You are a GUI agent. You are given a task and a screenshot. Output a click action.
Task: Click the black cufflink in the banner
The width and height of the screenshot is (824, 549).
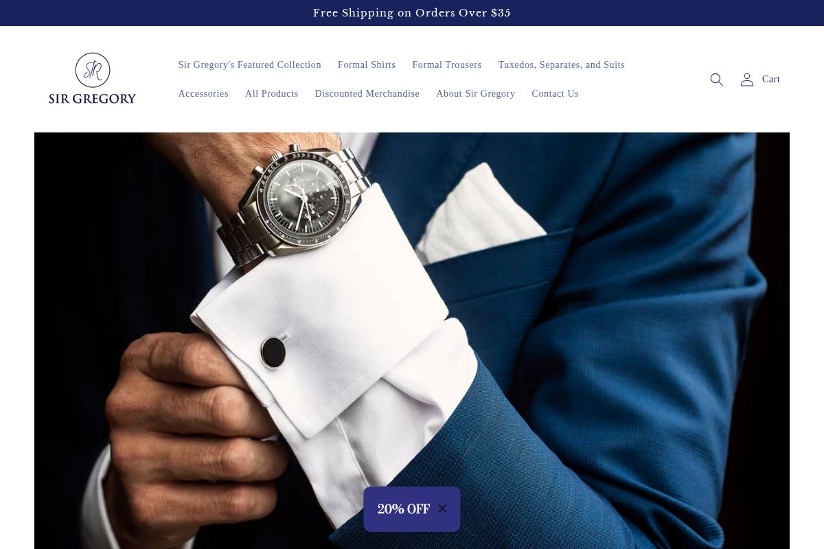tap(274, 351)
